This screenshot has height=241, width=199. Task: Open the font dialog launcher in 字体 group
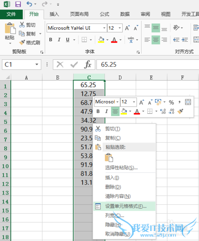[138, 52]
